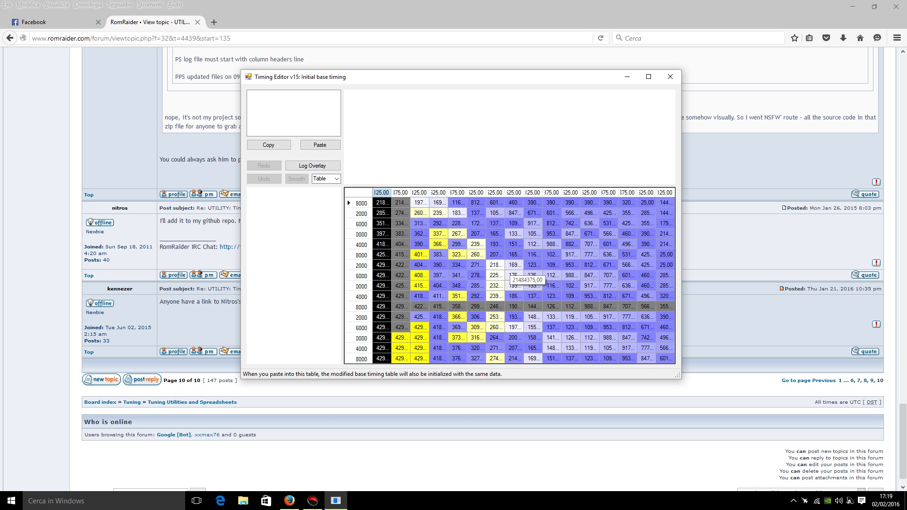
Task: Open the Table dropdown in the Timing Editor
Action: pos(326,178)
